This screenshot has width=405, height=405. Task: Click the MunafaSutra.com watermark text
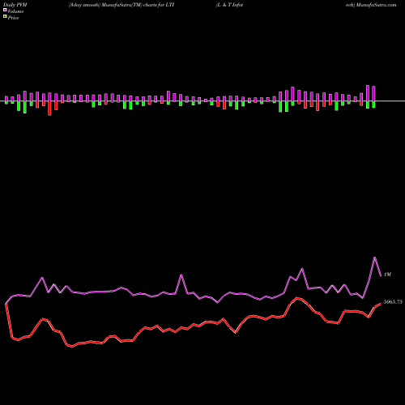(x=376, y=5)
